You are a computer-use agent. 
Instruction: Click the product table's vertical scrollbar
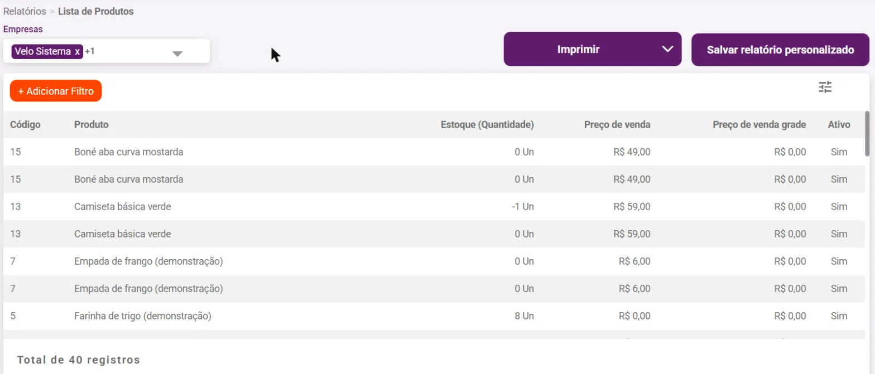(867, 133)
